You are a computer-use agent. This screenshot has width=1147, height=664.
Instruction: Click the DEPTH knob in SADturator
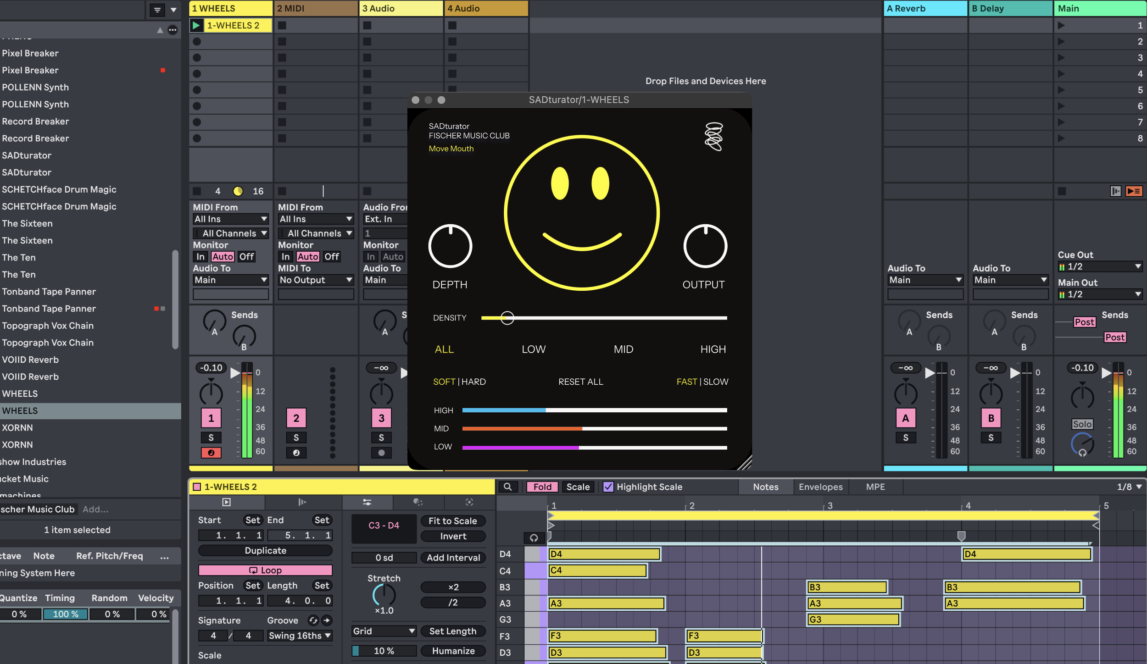point(450,246)
